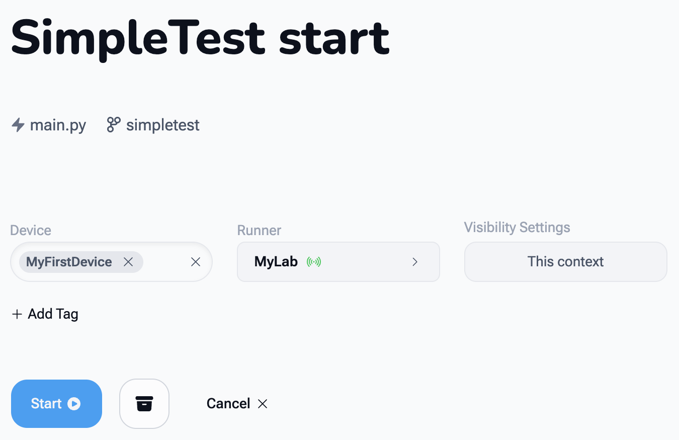Select the MyFirstDevice chip label

click(69, 262)
